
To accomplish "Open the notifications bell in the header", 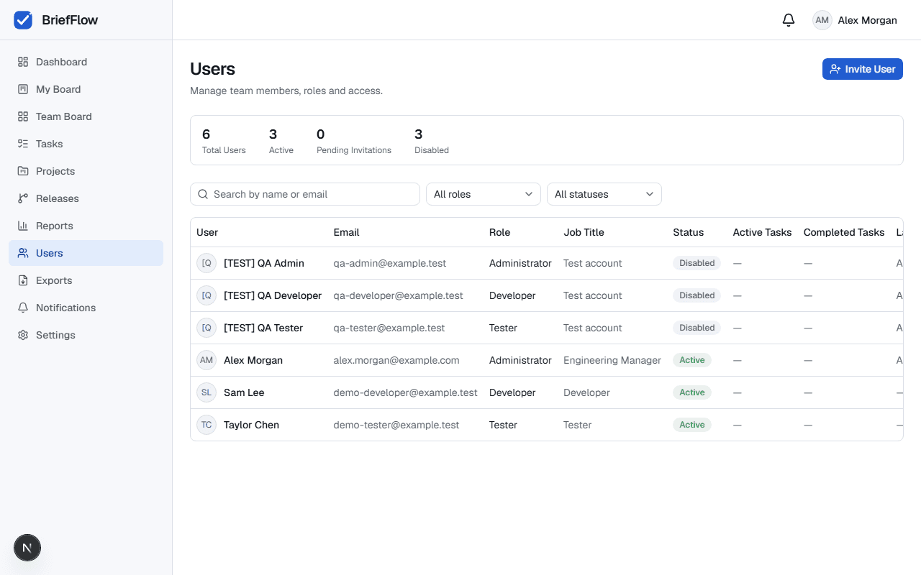I will (x=789, y=20).
